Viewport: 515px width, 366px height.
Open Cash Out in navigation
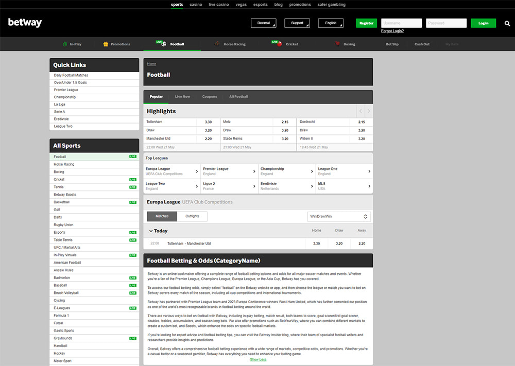tap(422, 44)
